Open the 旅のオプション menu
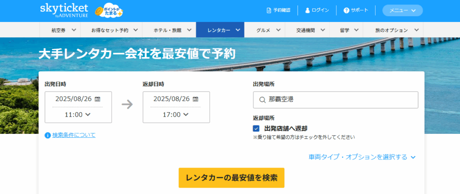 coord(393,30)
